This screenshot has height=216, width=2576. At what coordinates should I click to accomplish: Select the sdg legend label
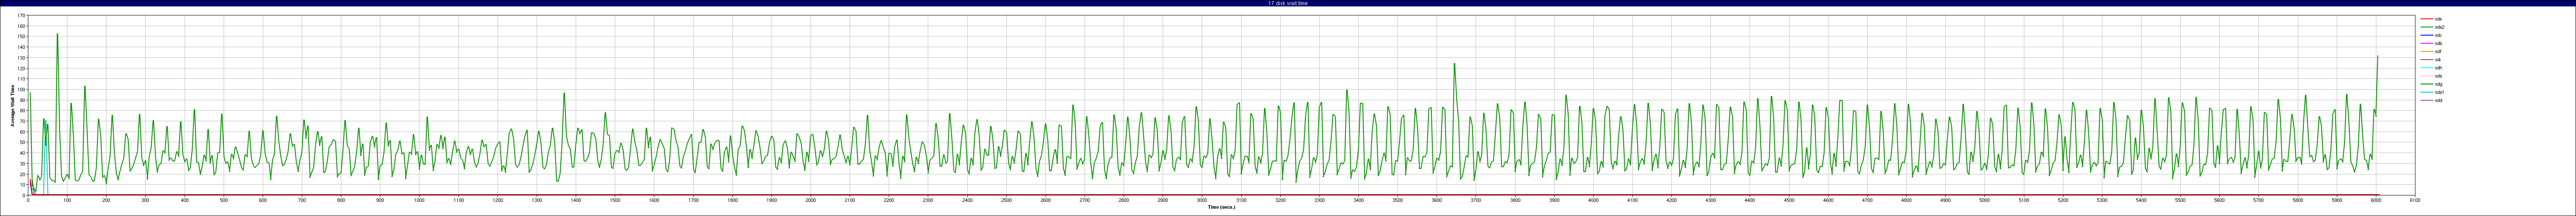click(x=2439, y=84)
